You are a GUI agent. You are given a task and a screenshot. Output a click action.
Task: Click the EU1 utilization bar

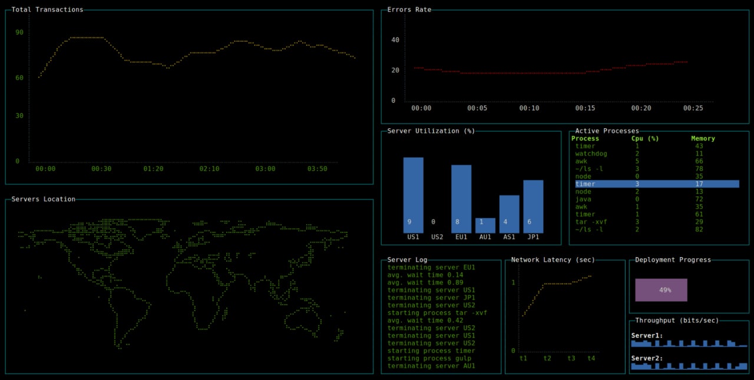point(461,199)
